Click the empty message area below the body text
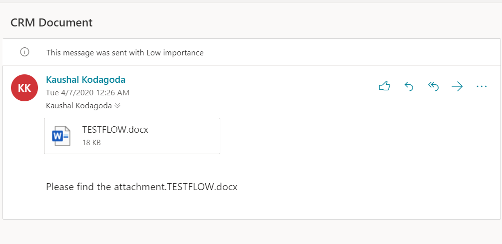Image resolution: width=502 pixels, height=244 pixels. (x=250, y=207)
